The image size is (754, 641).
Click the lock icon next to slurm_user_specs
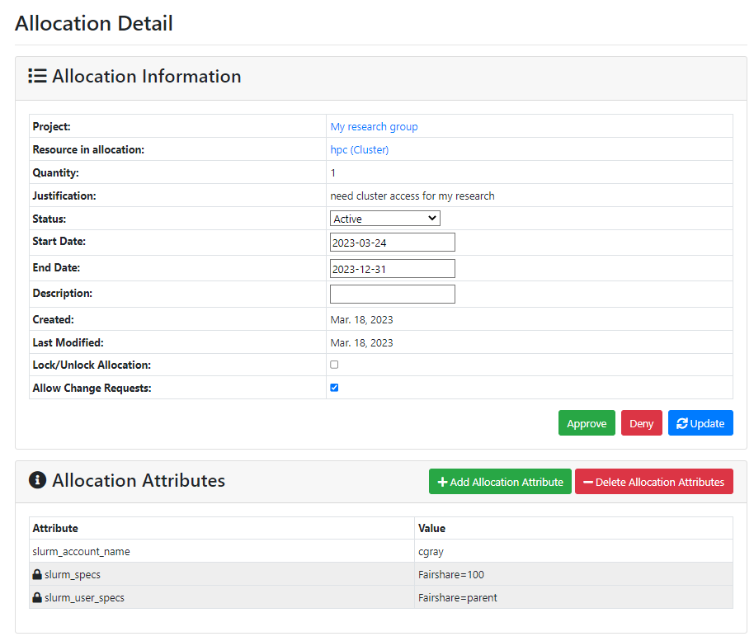coord(37,597)
